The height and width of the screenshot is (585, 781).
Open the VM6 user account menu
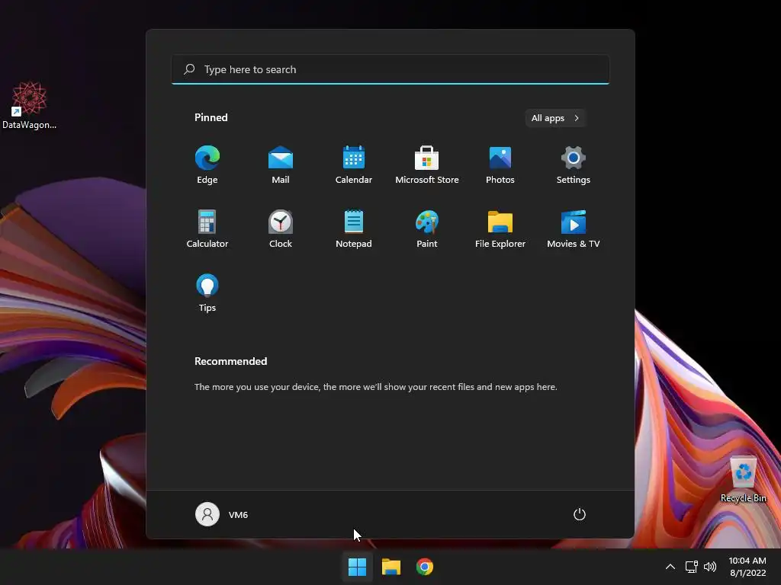point(222,514)
